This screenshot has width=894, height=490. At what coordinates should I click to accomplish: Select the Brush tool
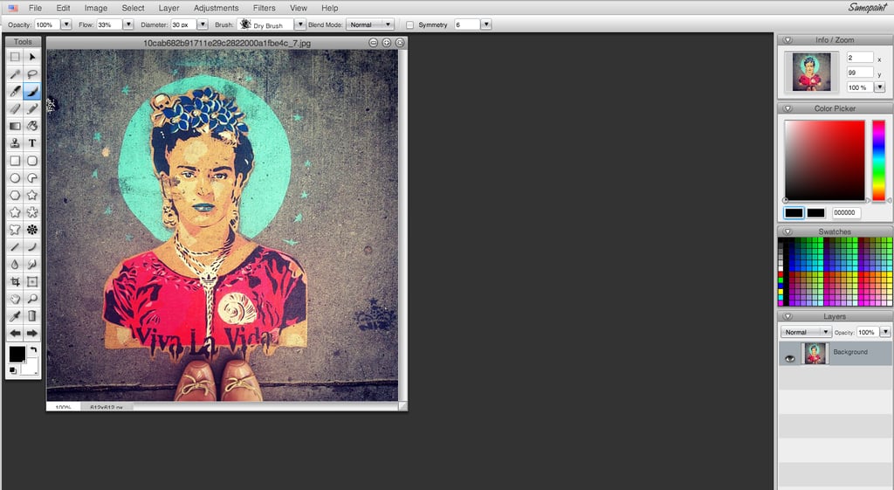coord(32,91)
